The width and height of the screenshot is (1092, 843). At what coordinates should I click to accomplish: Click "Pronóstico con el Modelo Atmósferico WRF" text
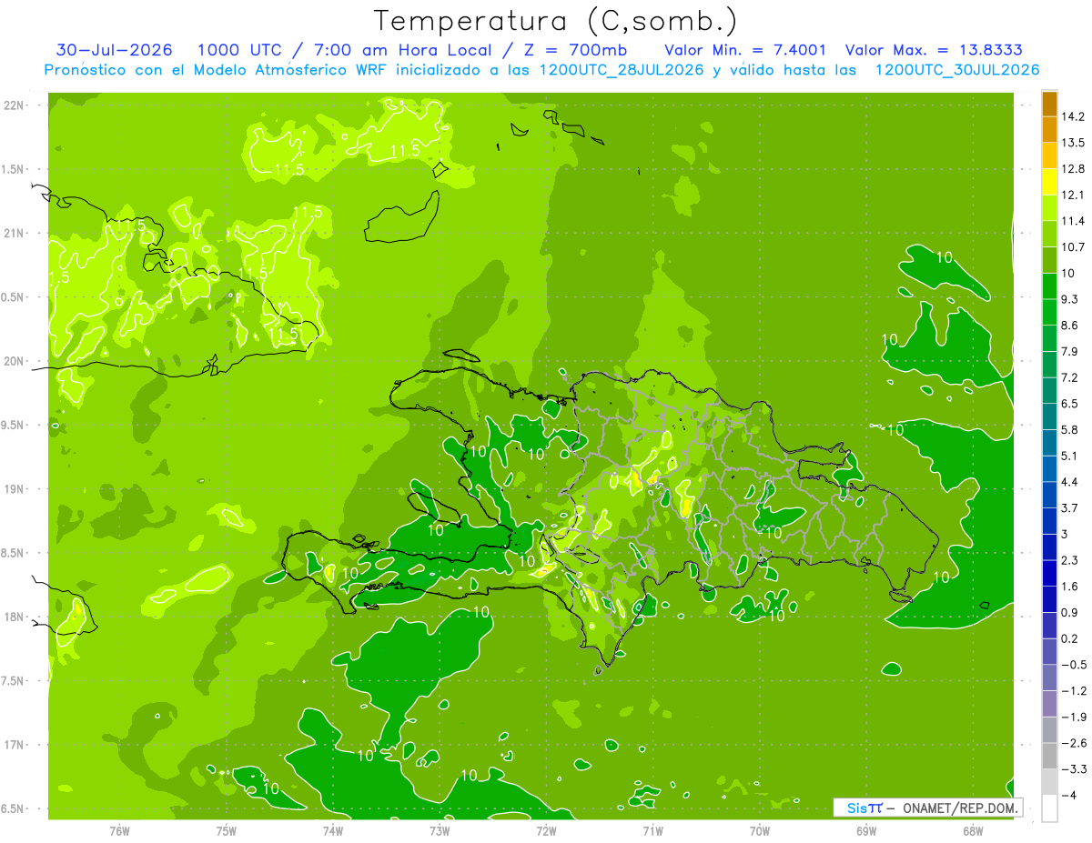(x=217, y=69)
